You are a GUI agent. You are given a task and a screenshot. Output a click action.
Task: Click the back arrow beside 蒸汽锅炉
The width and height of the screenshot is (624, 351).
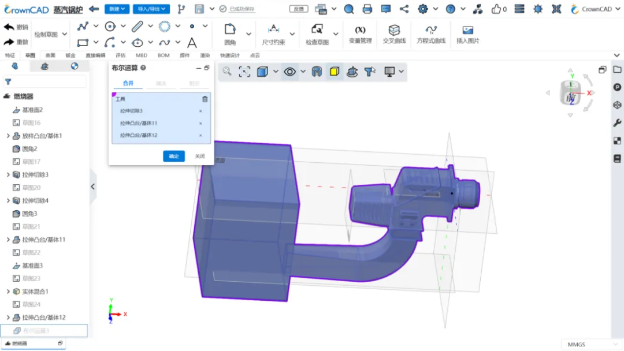94,9
